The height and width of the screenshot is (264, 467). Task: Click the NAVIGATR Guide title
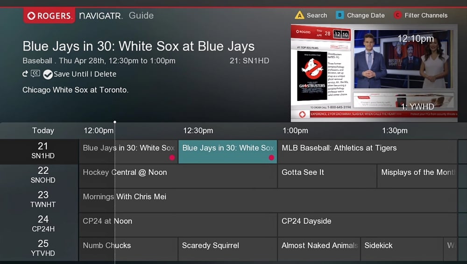[x=116, y=15]
